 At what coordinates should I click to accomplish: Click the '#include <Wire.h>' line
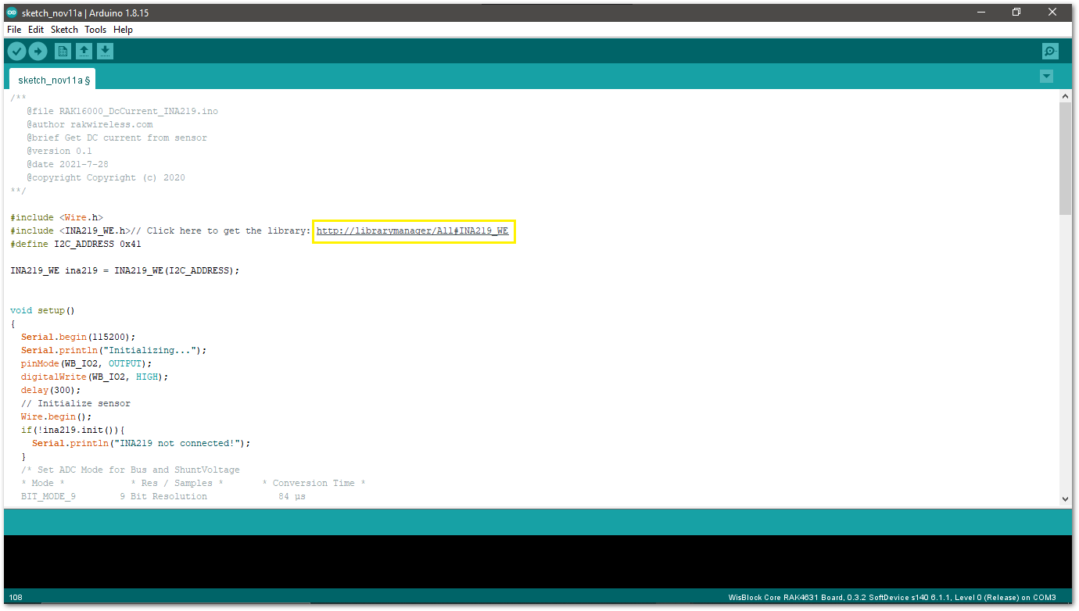click(x=56, y=217)
